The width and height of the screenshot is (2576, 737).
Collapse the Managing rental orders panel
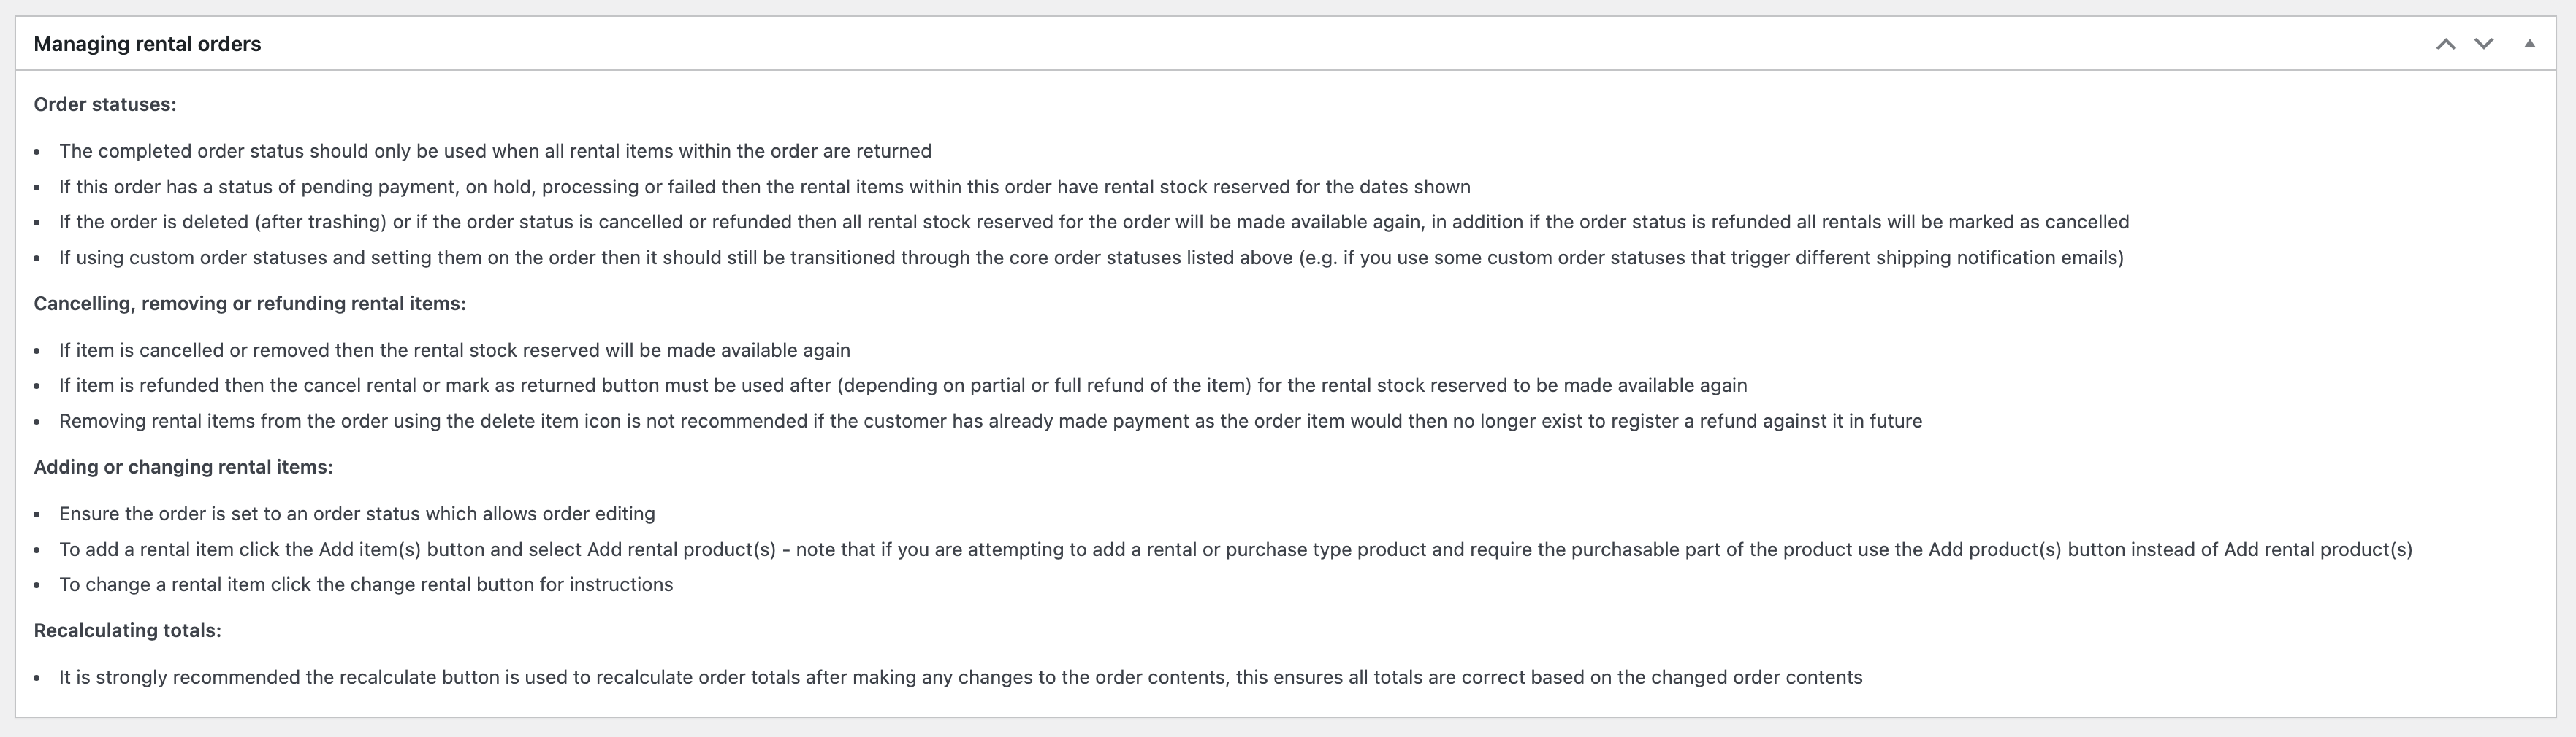pos(2529,44)
